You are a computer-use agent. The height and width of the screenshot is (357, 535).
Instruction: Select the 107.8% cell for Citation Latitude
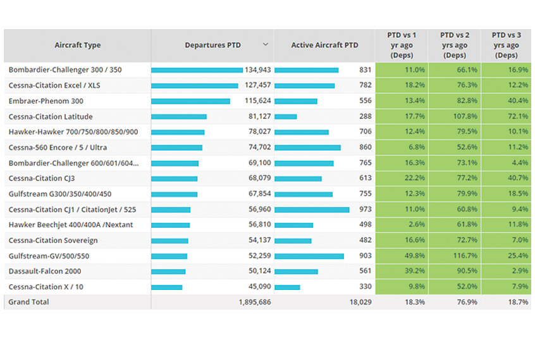454,116
